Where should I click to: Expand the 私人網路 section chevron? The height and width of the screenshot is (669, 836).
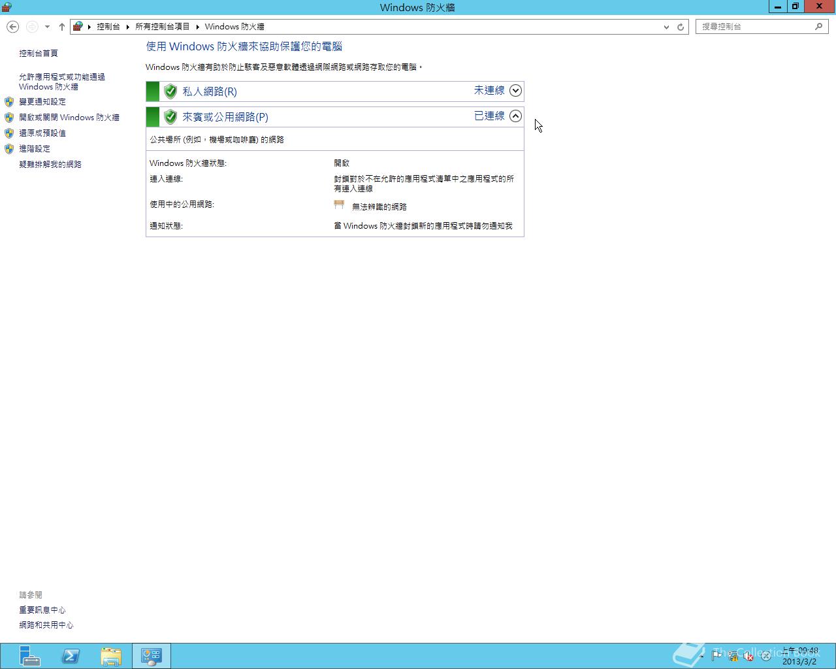click(x=515, y=91)
